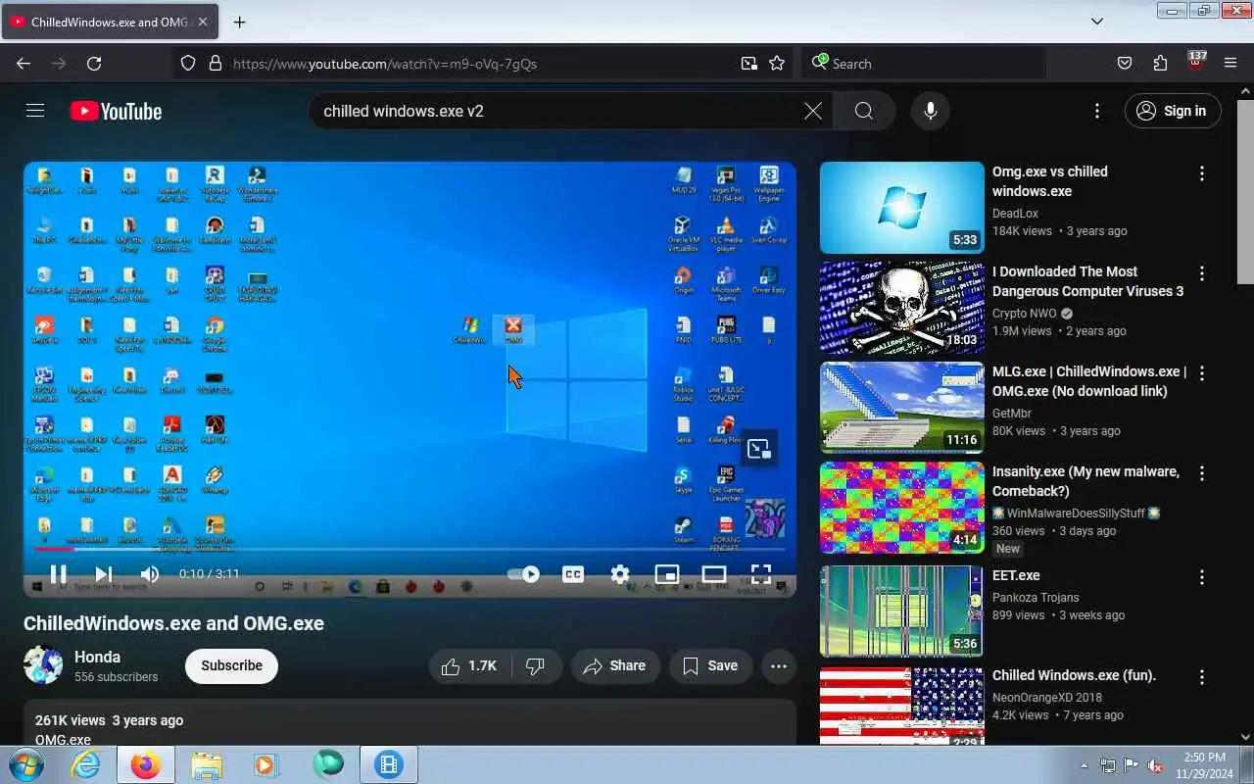
Task: Open more actions menu beside Save
Action: (x=779, y=666)
